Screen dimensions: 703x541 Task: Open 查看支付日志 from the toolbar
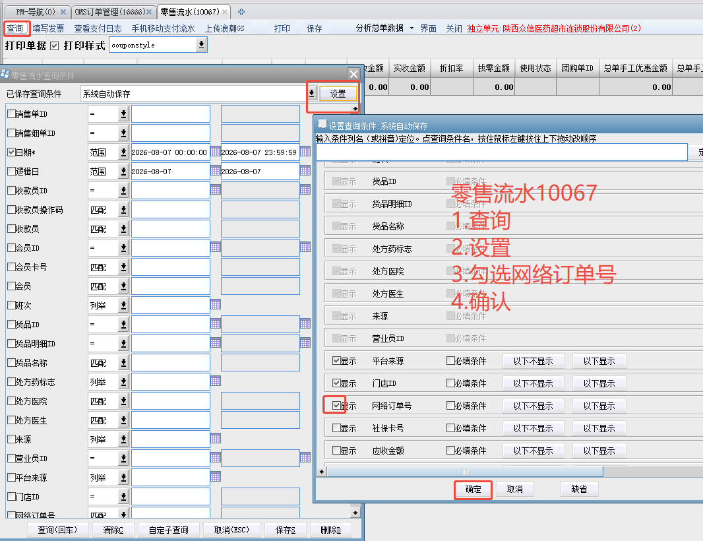tap(98, 28)
